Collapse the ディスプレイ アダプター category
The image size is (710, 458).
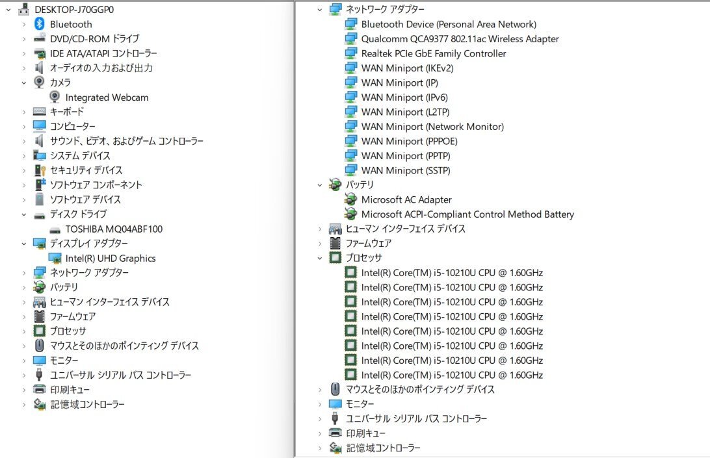point(24,244)
